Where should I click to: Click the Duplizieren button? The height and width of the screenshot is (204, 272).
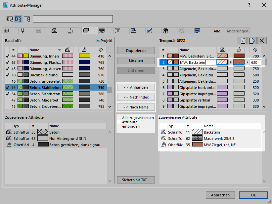pyautogui.click(x=136, y=51)
